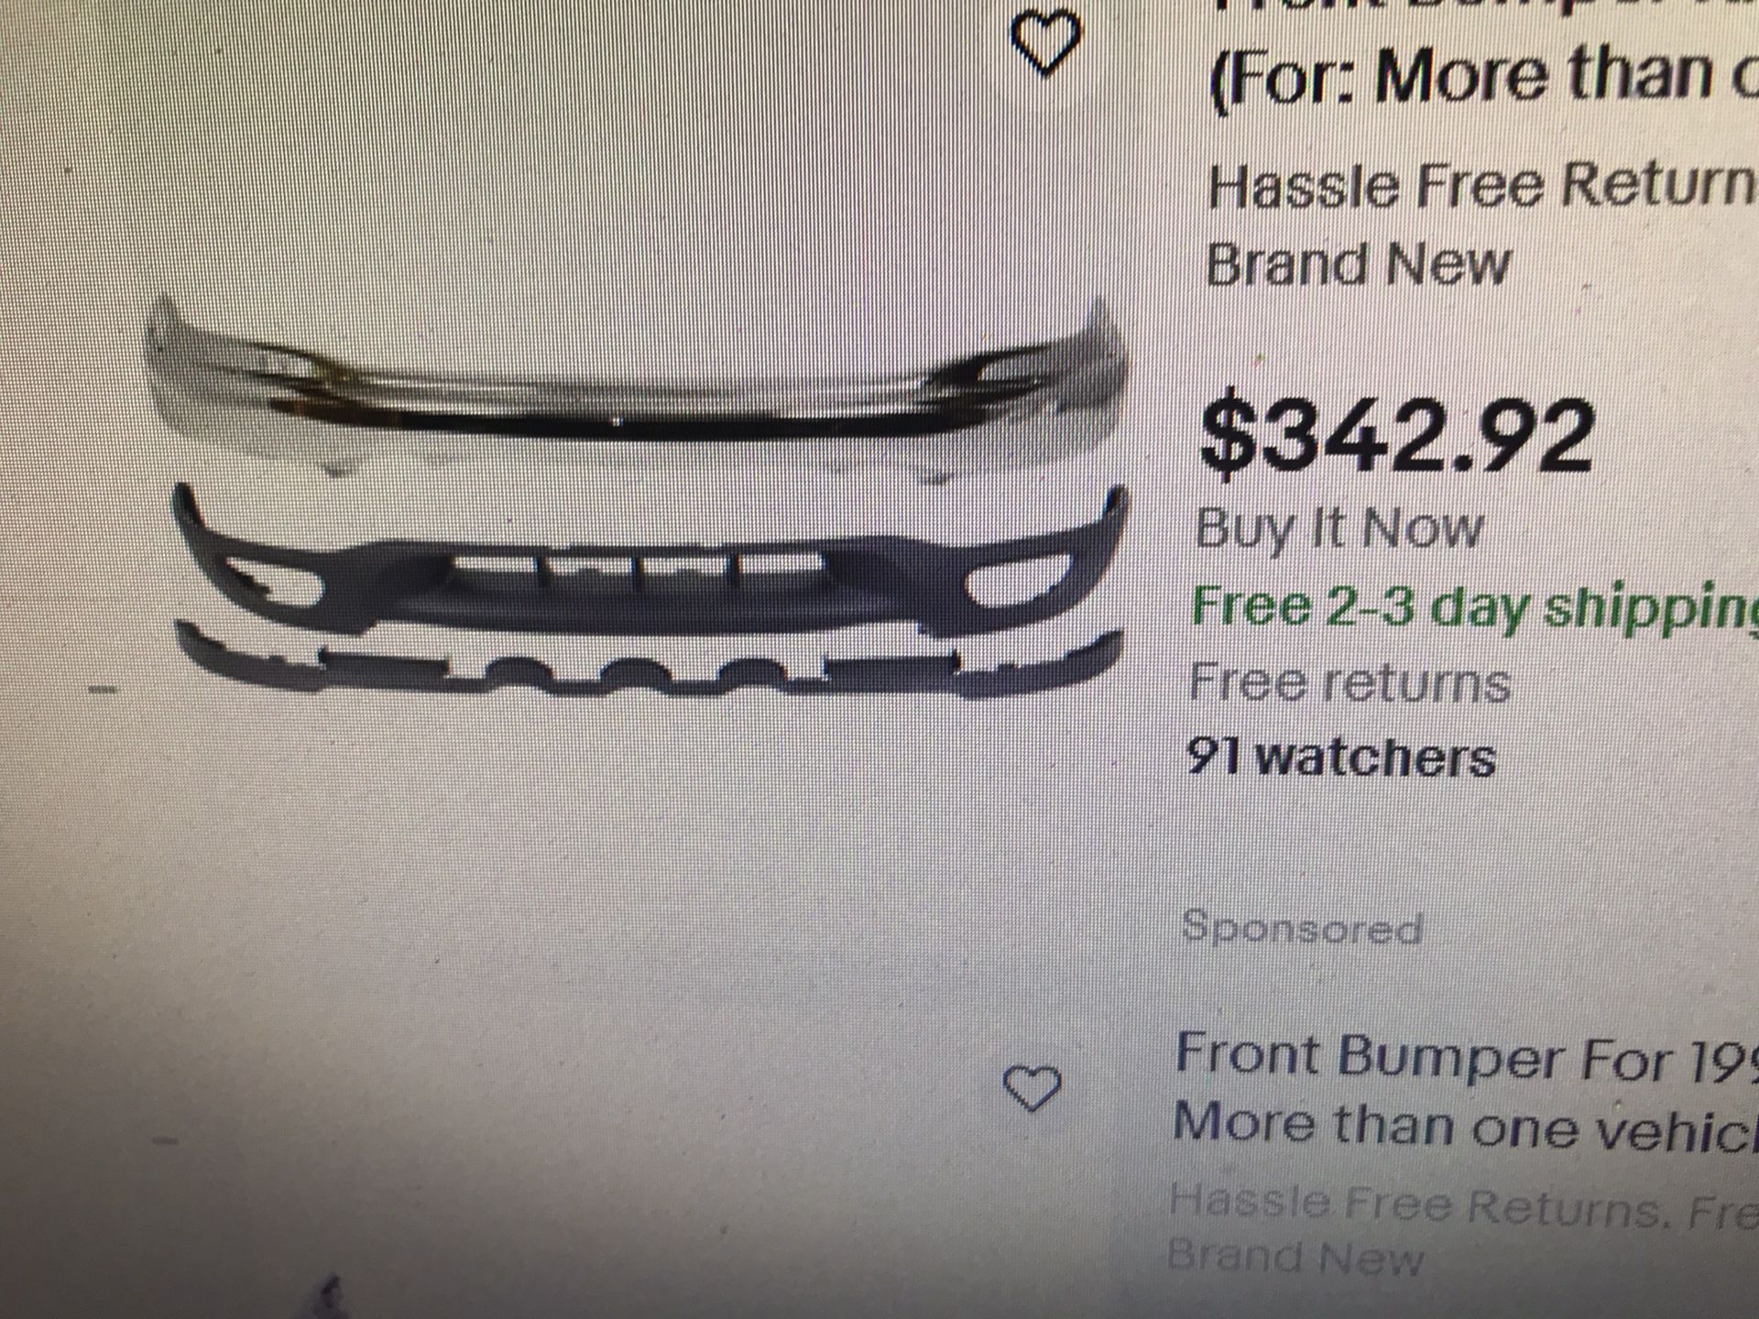Select the faded 'Brand New' text under Sponsored listing
Image resolution: width=1759 pixels, height=1319 pixels.
pyautogui.click(x=1295, y=1258)
